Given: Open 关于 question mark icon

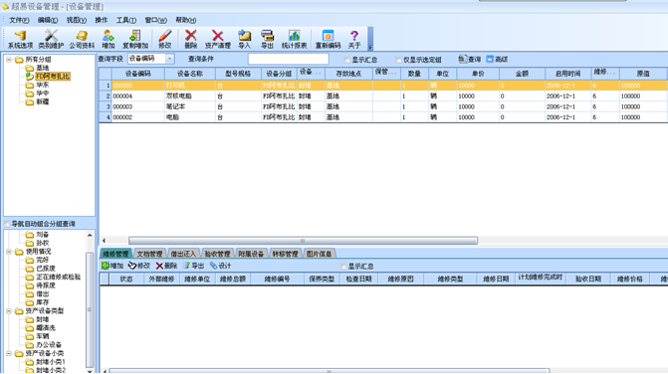Looking at the screenshot, I should [x=354, y=39].
